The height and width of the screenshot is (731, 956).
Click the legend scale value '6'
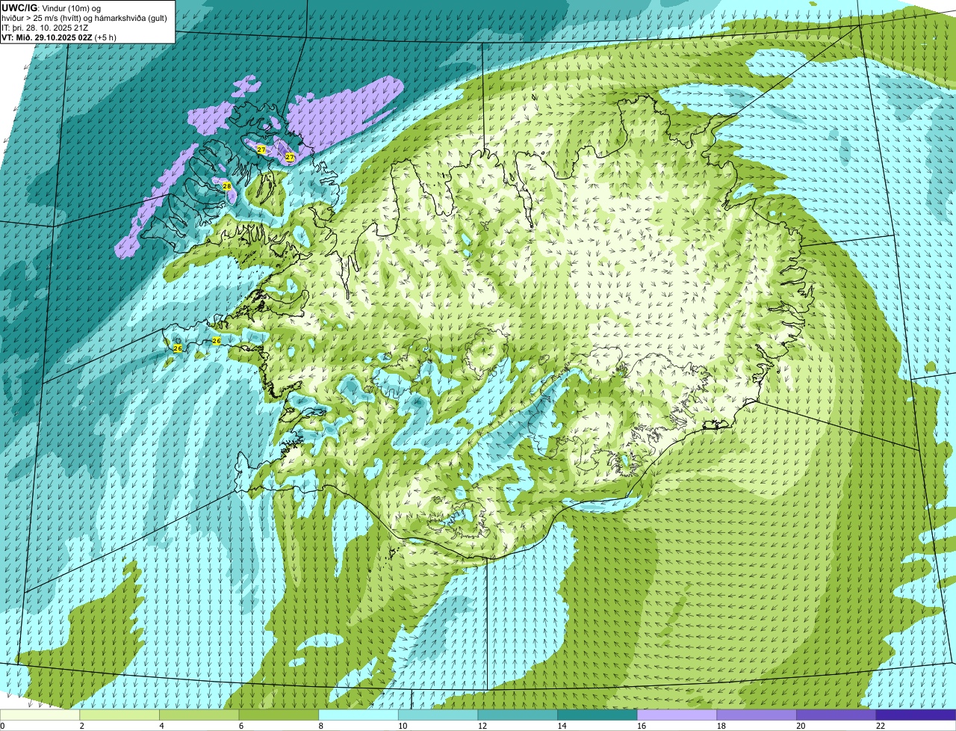[240, 726]
